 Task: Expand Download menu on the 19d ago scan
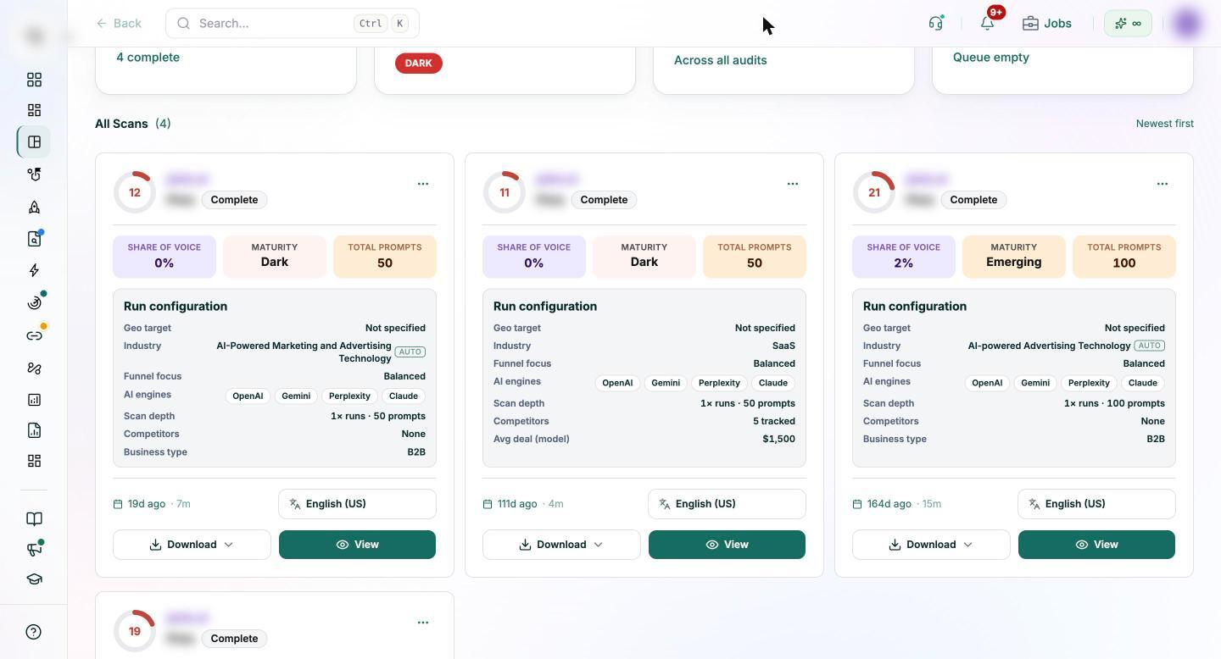coord(192,545)
